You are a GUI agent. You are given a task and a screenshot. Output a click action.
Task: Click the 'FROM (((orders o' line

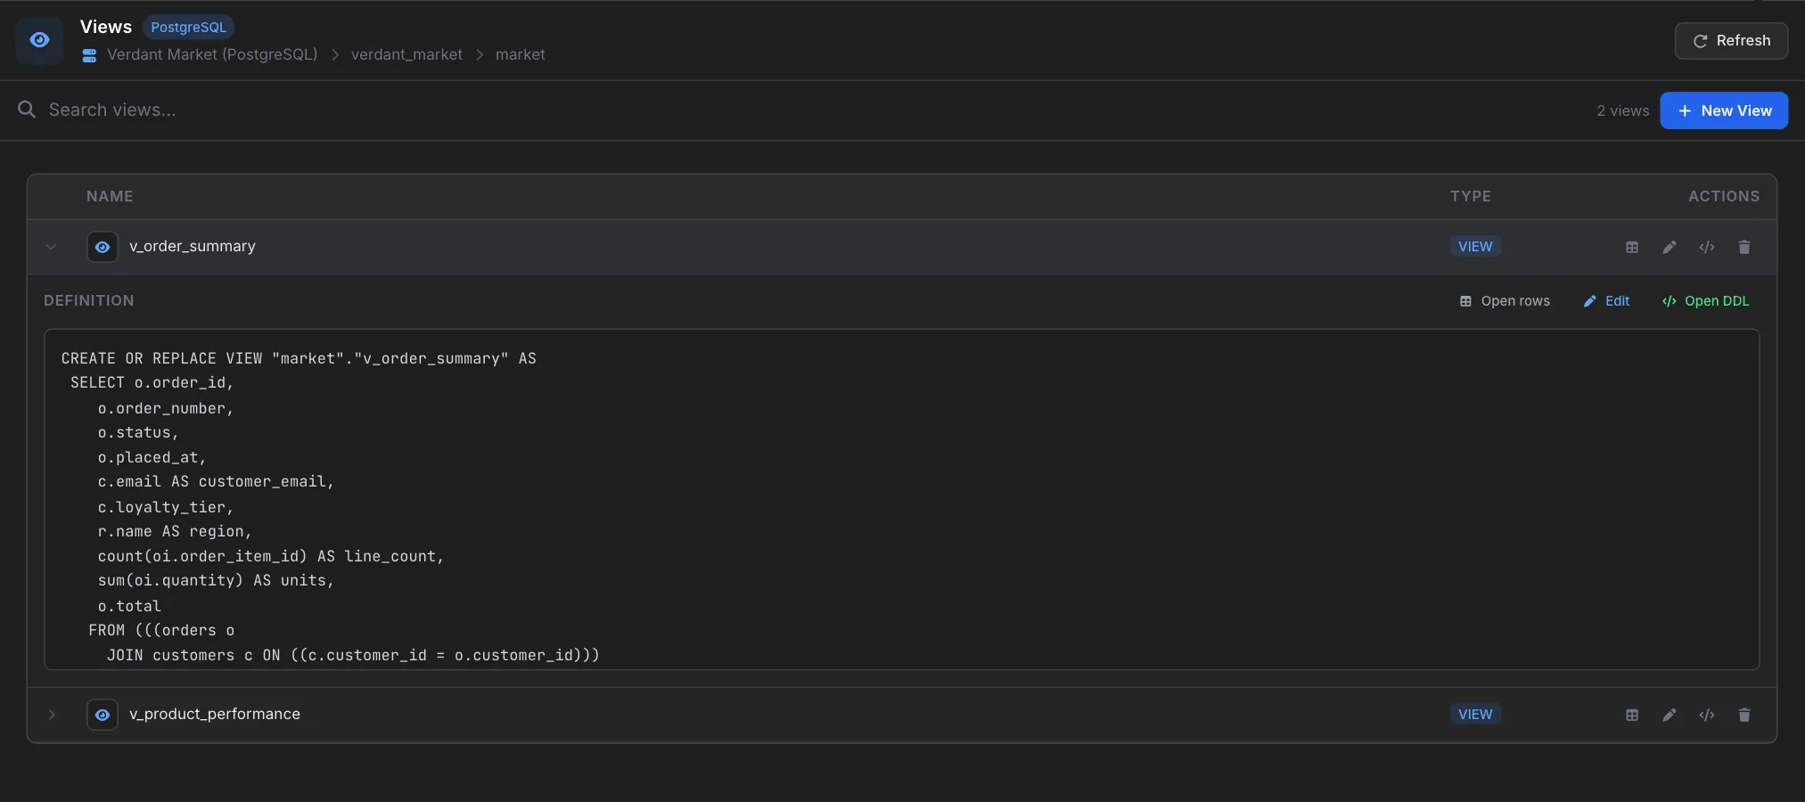coord(161,630)
